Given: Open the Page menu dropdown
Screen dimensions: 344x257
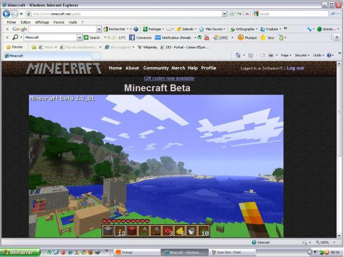Looking at the screenshot, I should point(286,55).
